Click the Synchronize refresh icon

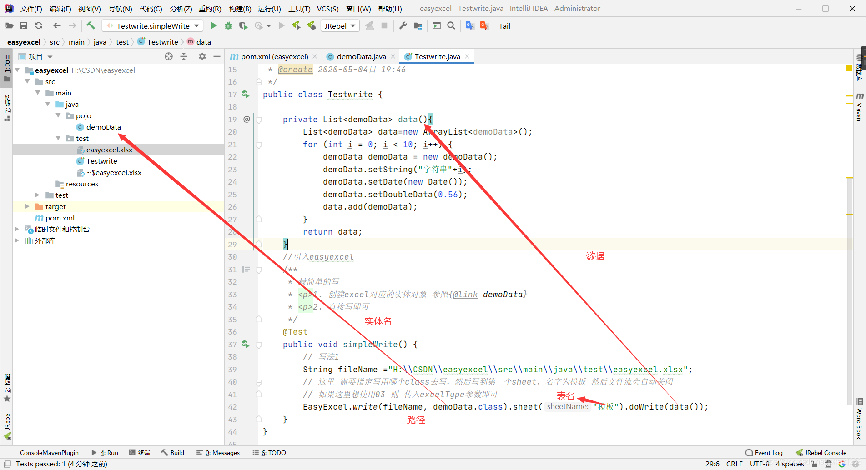tap(39, 26)
